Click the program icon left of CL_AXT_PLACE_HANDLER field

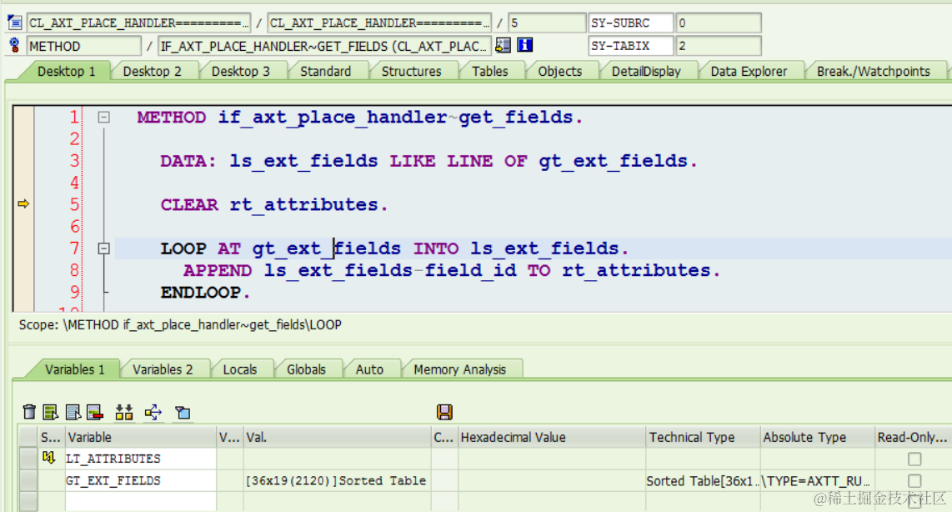click(14, 23)
